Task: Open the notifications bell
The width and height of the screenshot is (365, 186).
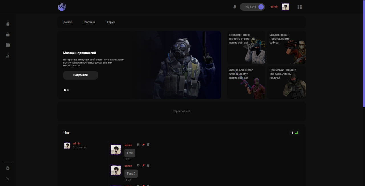Action: tap(235, 7)
